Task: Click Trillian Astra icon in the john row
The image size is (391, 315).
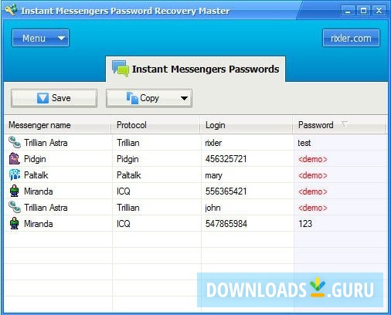Action: click(x=15, y=207)
